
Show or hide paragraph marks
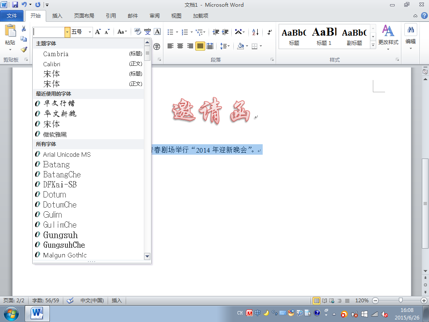coord(269,32)
